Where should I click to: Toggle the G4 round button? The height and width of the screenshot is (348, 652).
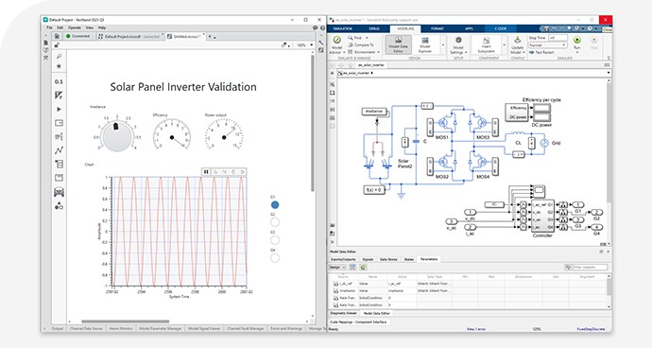click(275, 258)
